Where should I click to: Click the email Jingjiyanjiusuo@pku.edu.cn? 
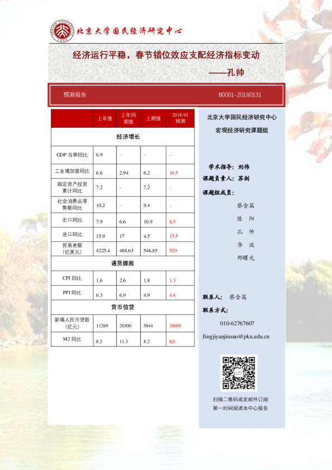click(236, 337)
